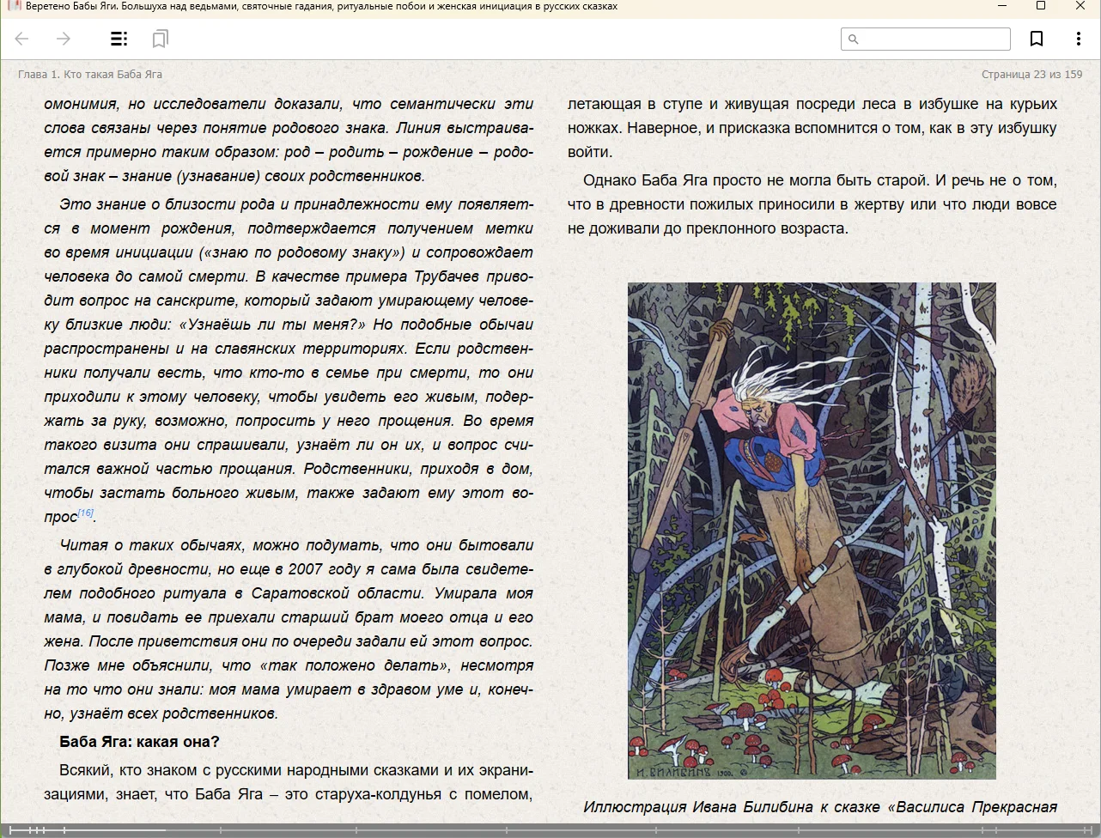Click the illustration caption about Ivan Bilibin
Image resolution: width=1101 pixels, height=838 pixels.
[819, 807]
